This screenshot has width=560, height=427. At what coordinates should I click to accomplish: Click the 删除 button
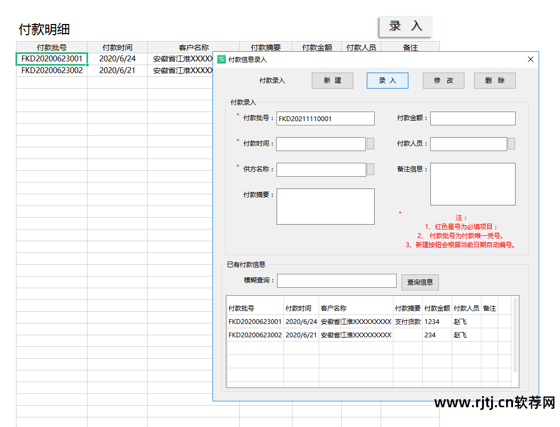click(495, 81)
